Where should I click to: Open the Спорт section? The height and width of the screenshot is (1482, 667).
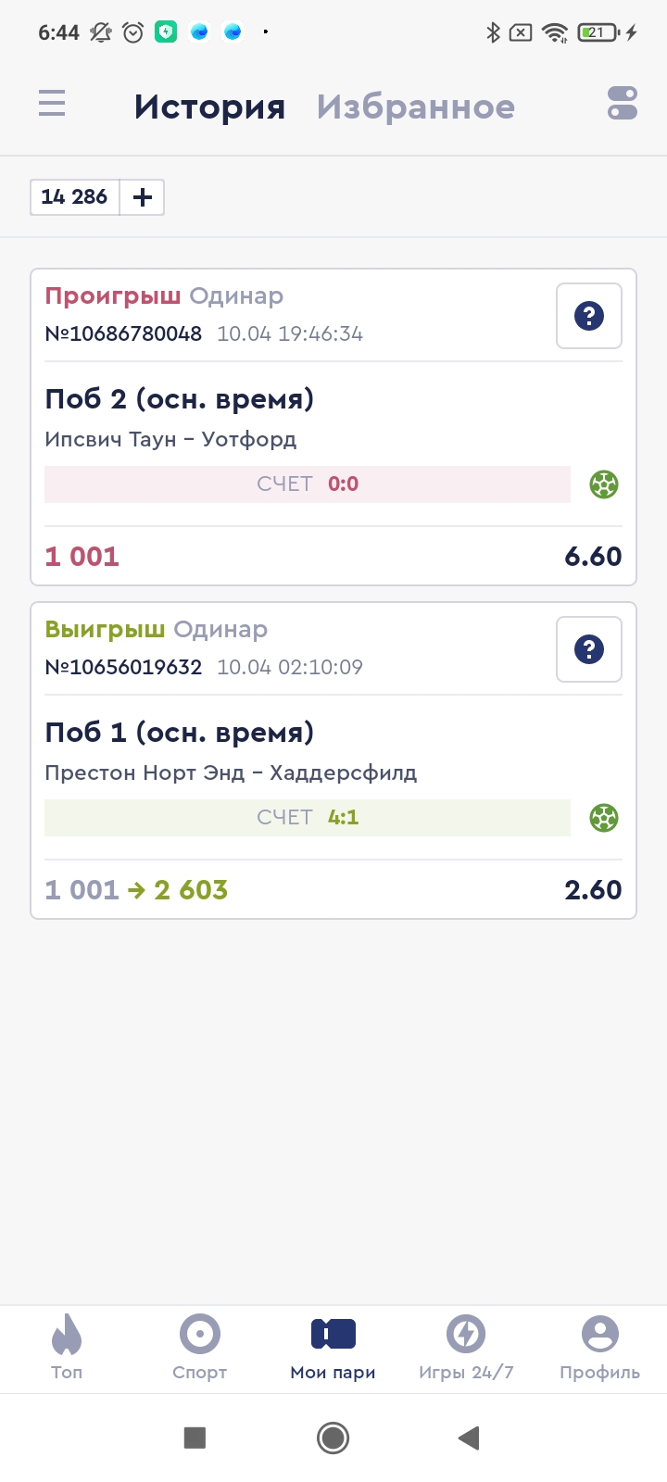click(x=200, y=1348)
